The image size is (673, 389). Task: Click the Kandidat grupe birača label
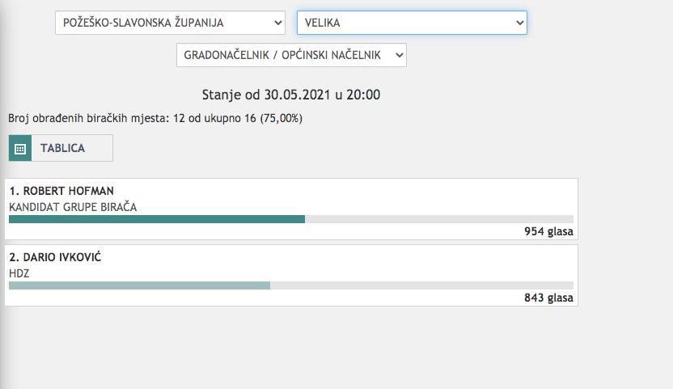pos(73,207)
